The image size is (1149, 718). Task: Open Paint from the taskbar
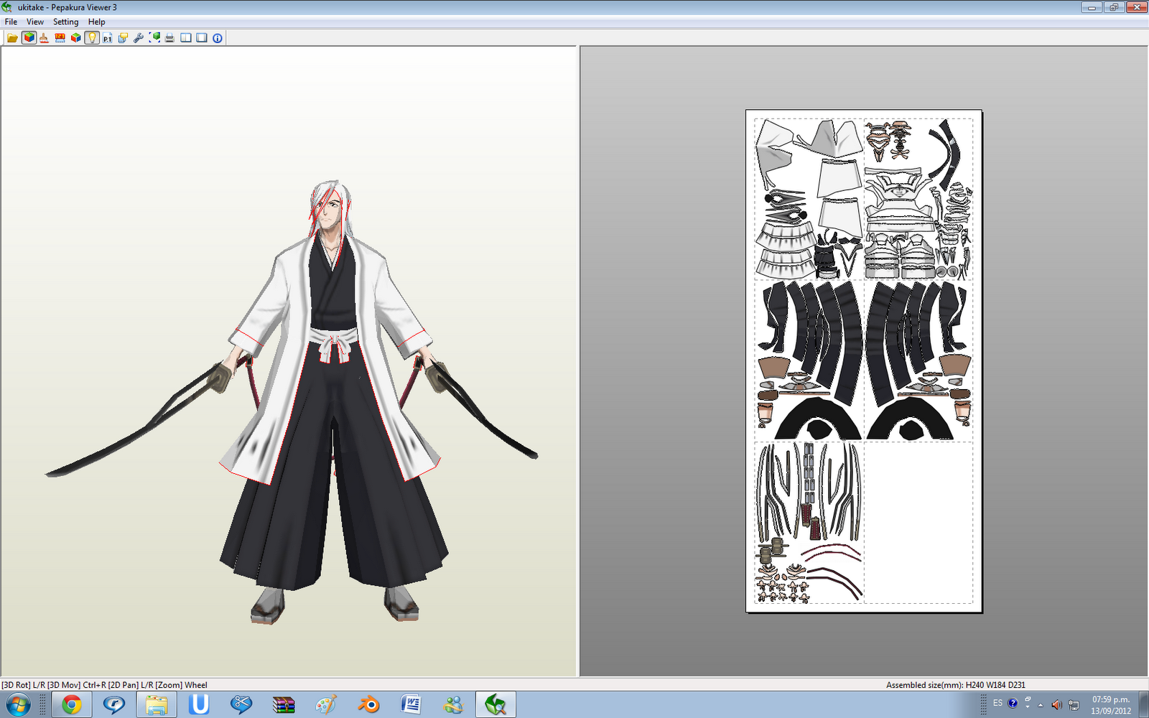tap(326, 705)
